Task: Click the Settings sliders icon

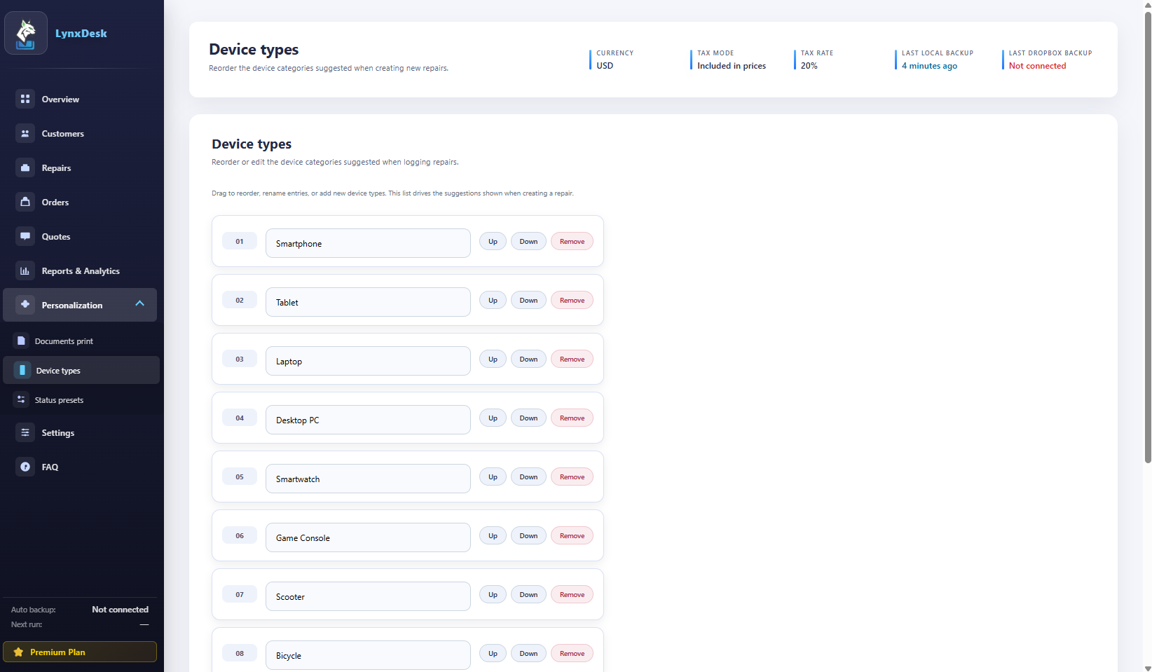Action: tap(25, 432)
